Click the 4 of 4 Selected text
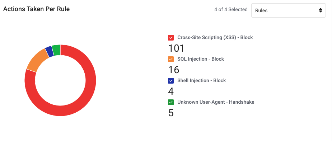The image size is (332, 141). tap(231, 10)
